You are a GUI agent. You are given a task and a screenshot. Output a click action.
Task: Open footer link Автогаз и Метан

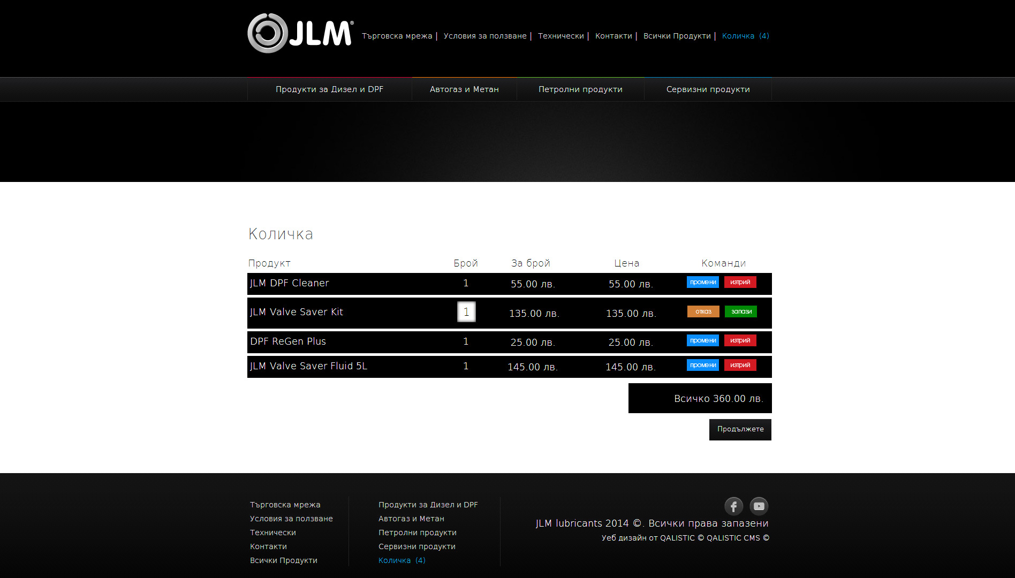click(411, 519)
